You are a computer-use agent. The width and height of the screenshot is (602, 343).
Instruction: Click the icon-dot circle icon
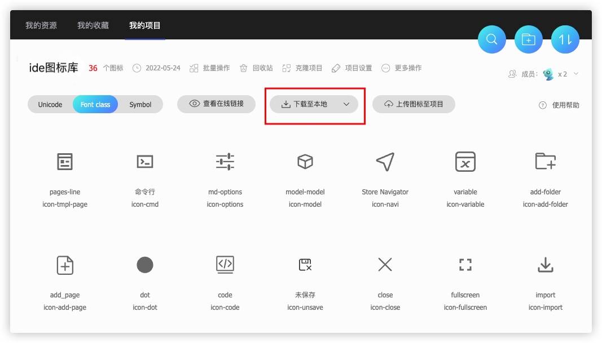point(145,264)
